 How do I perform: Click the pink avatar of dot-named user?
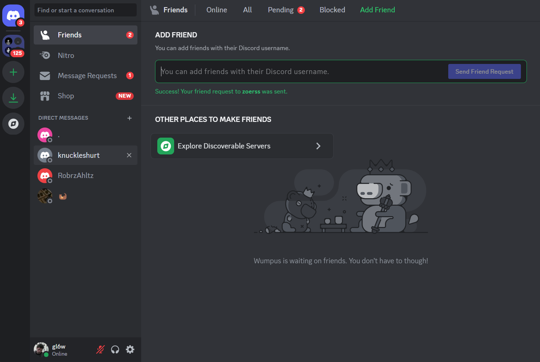45,135
